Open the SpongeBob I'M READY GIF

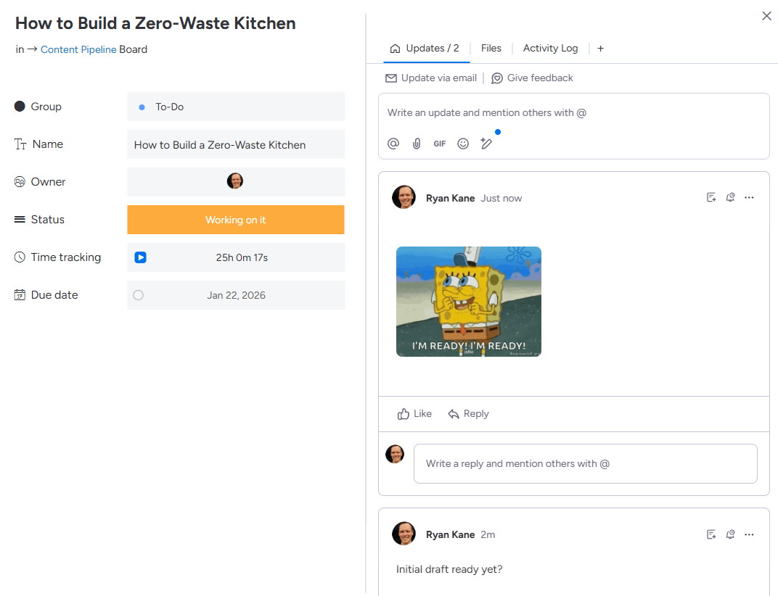pos(468,302)
